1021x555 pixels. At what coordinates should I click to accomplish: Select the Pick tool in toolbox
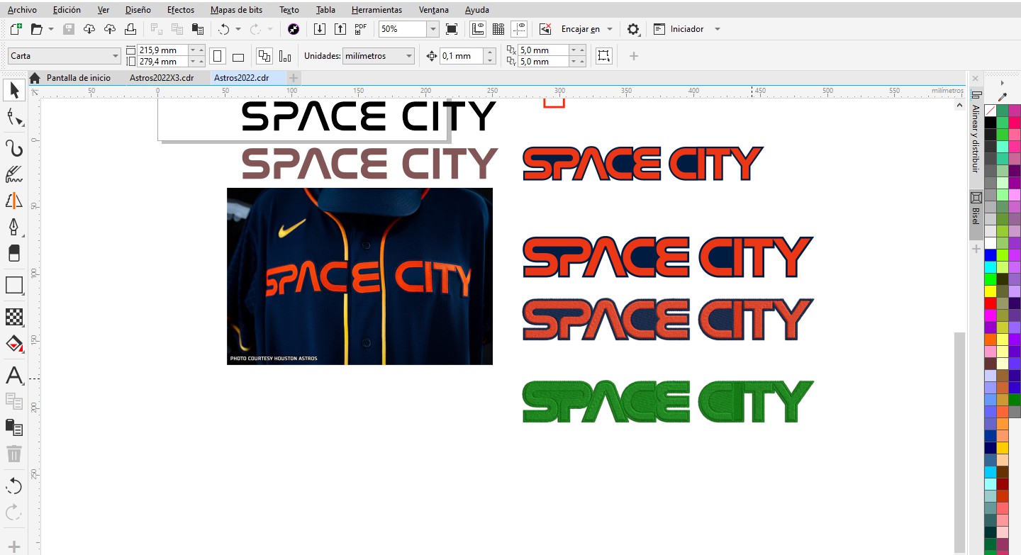point(14,90)
